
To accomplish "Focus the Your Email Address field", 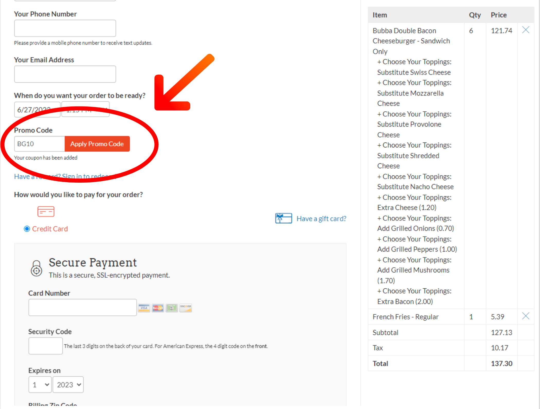I will pyautogui.click(x=65, y=74).
